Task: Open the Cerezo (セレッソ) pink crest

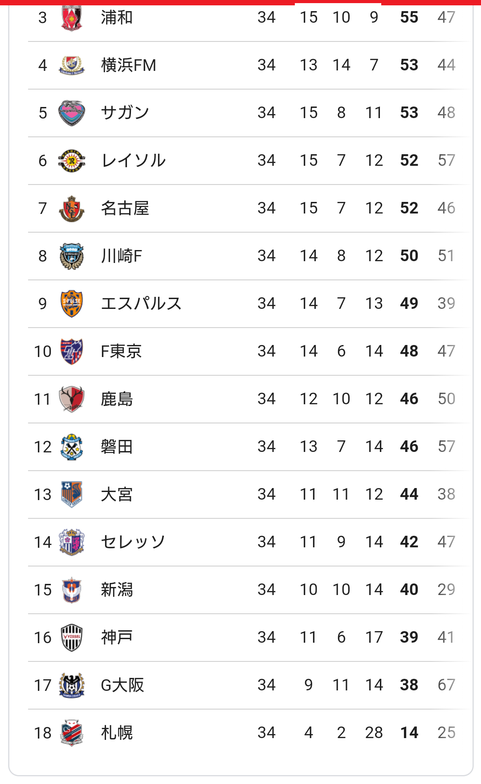Action: pos(72,542)
